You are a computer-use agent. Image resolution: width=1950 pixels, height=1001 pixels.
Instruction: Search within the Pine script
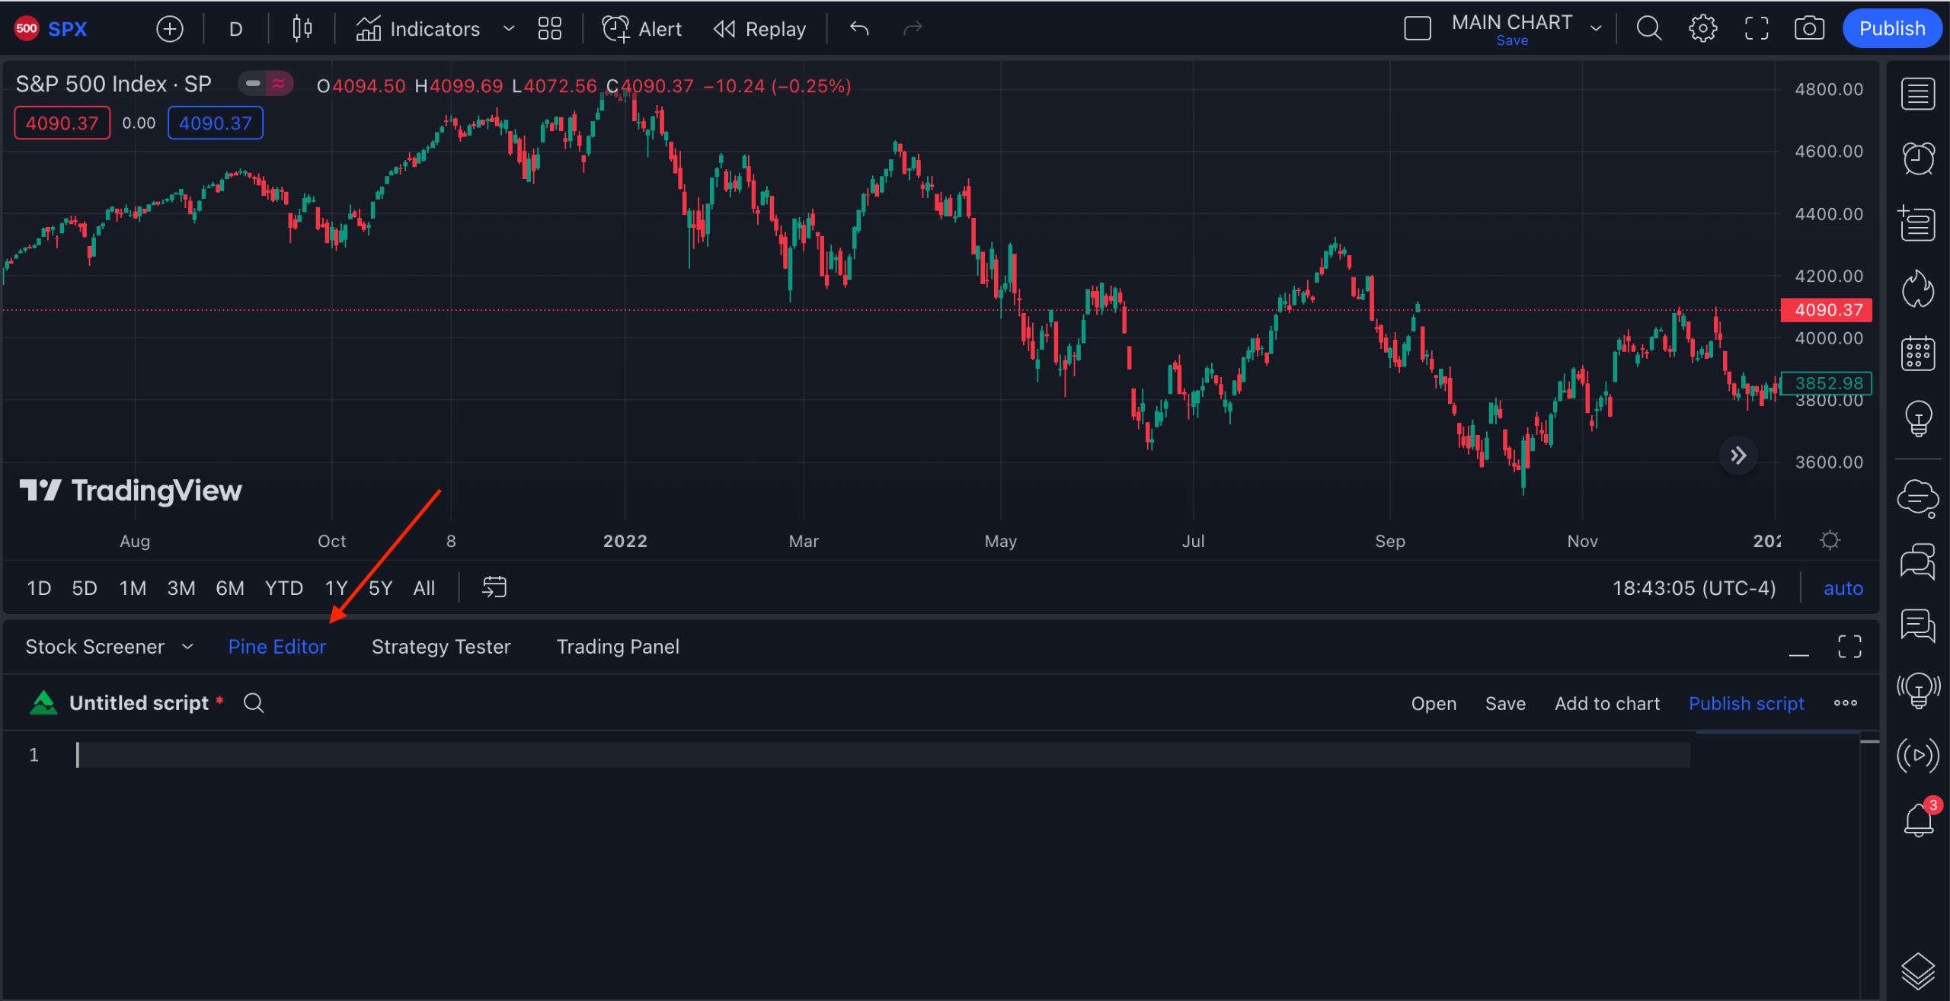[254, 703]
